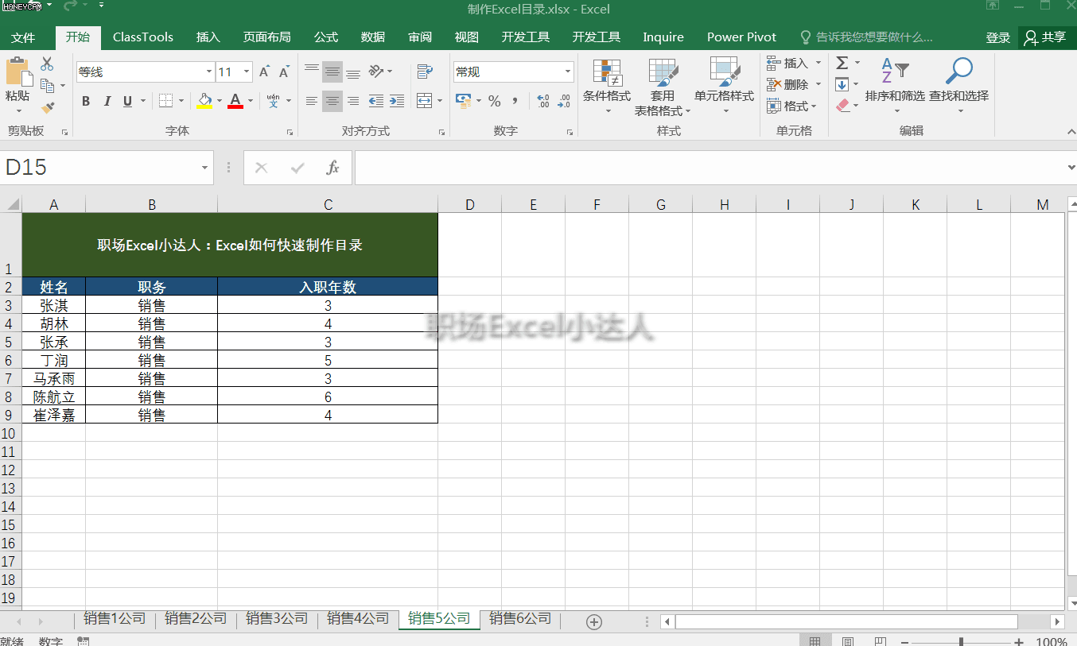Viewport: 1077px width, 646px height.
Task: Click the 登录 sign-in button
Action: coord(997,37)
